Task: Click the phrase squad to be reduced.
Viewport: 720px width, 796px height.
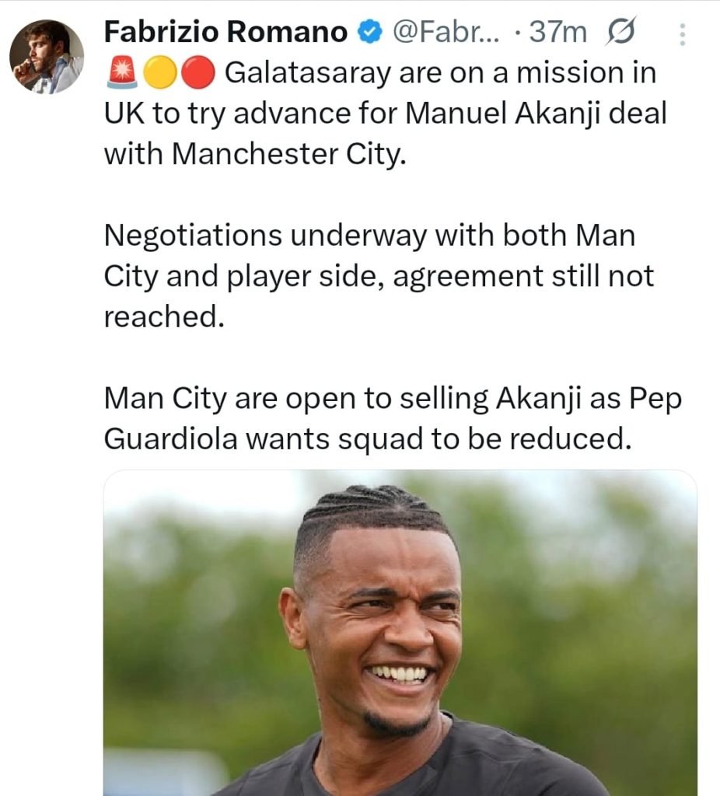Action: [x=485, y=439]
